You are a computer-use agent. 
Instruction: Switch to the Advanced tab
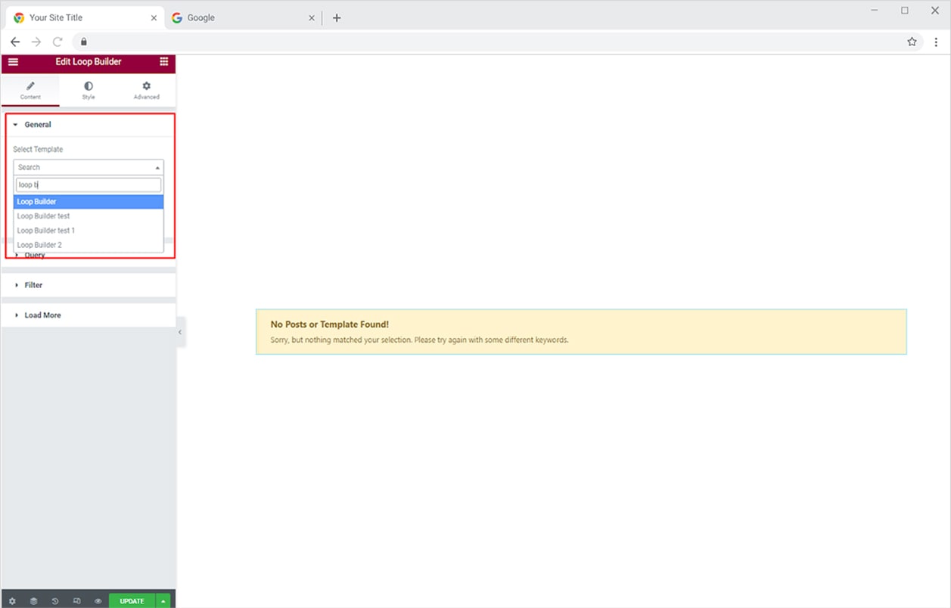pyautogui.click(x=146, y=90)
